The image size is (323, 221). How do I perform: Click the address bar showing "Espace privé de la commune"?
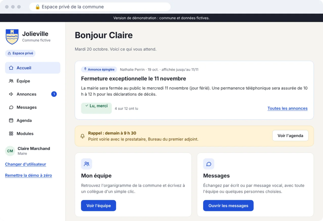pyautogui.click(x=100, y=7)
